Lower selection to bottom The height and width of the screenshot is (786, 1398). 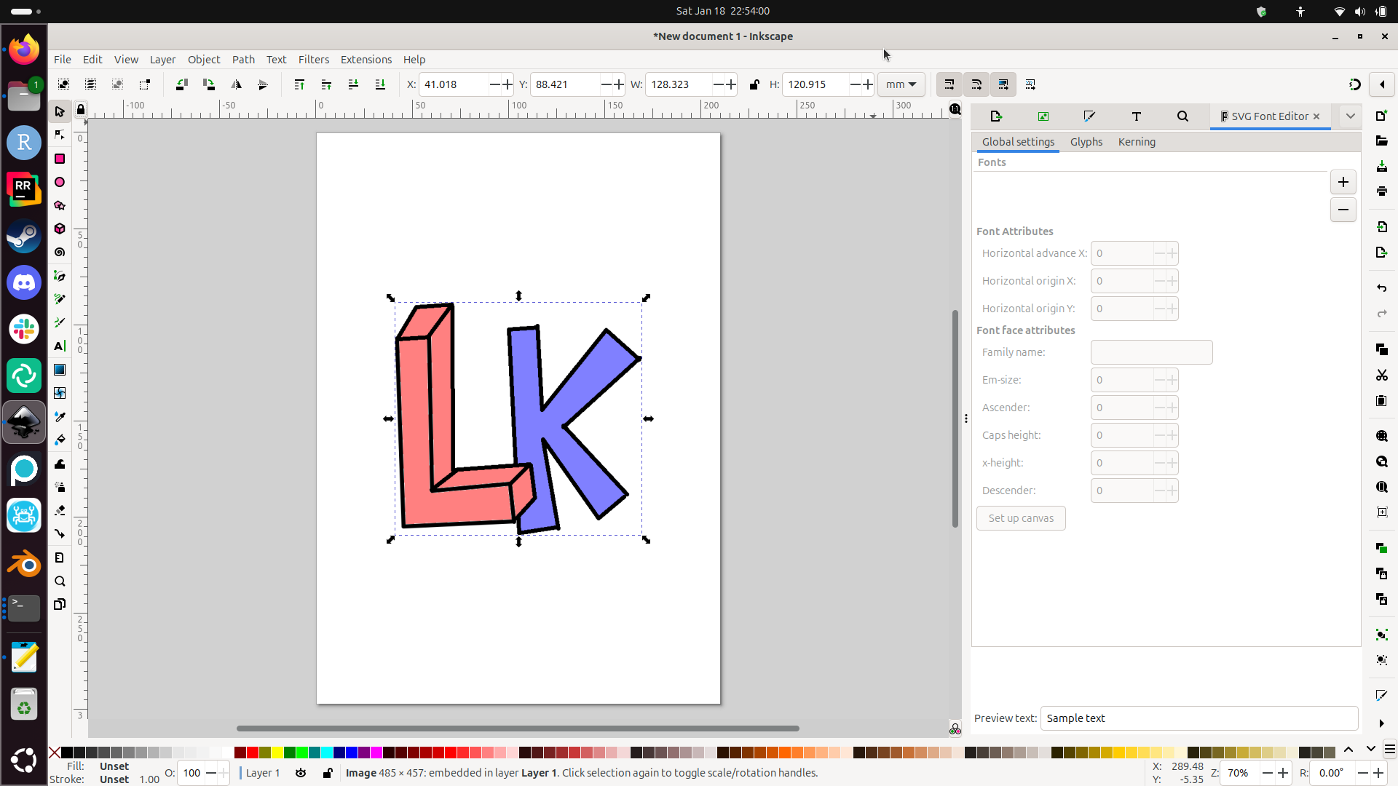click(380, 84)
